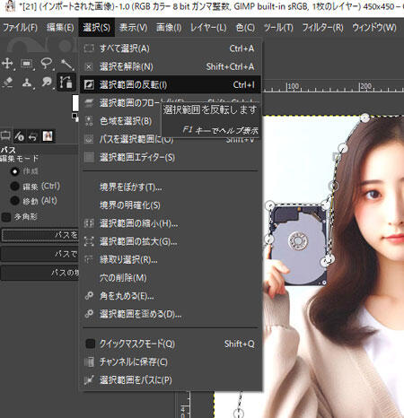Image resolution: width=404 pixels, height=418 pixels.
Task: Open the ウィンドウ(W) menu
Action: [374, 28]
